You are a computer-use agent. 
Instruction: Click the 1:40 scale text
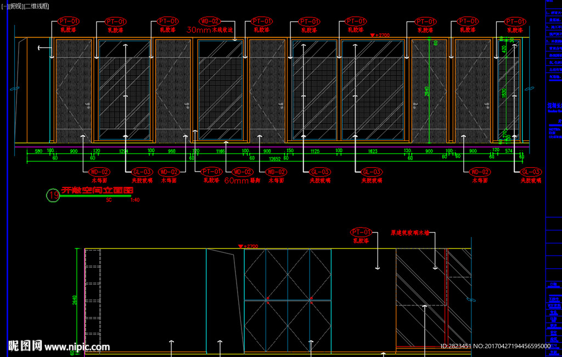click(x=134, y=200)
